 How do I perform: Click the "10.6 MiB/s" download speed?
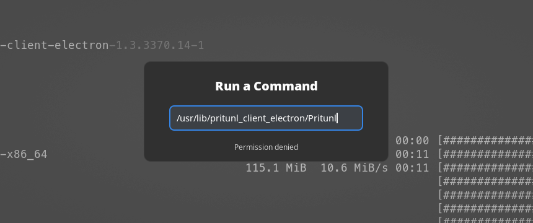tap(355, 168)
